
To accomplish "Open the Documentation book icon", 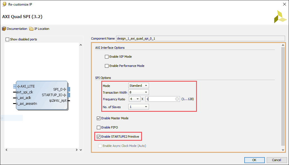I will click(4, 29).
